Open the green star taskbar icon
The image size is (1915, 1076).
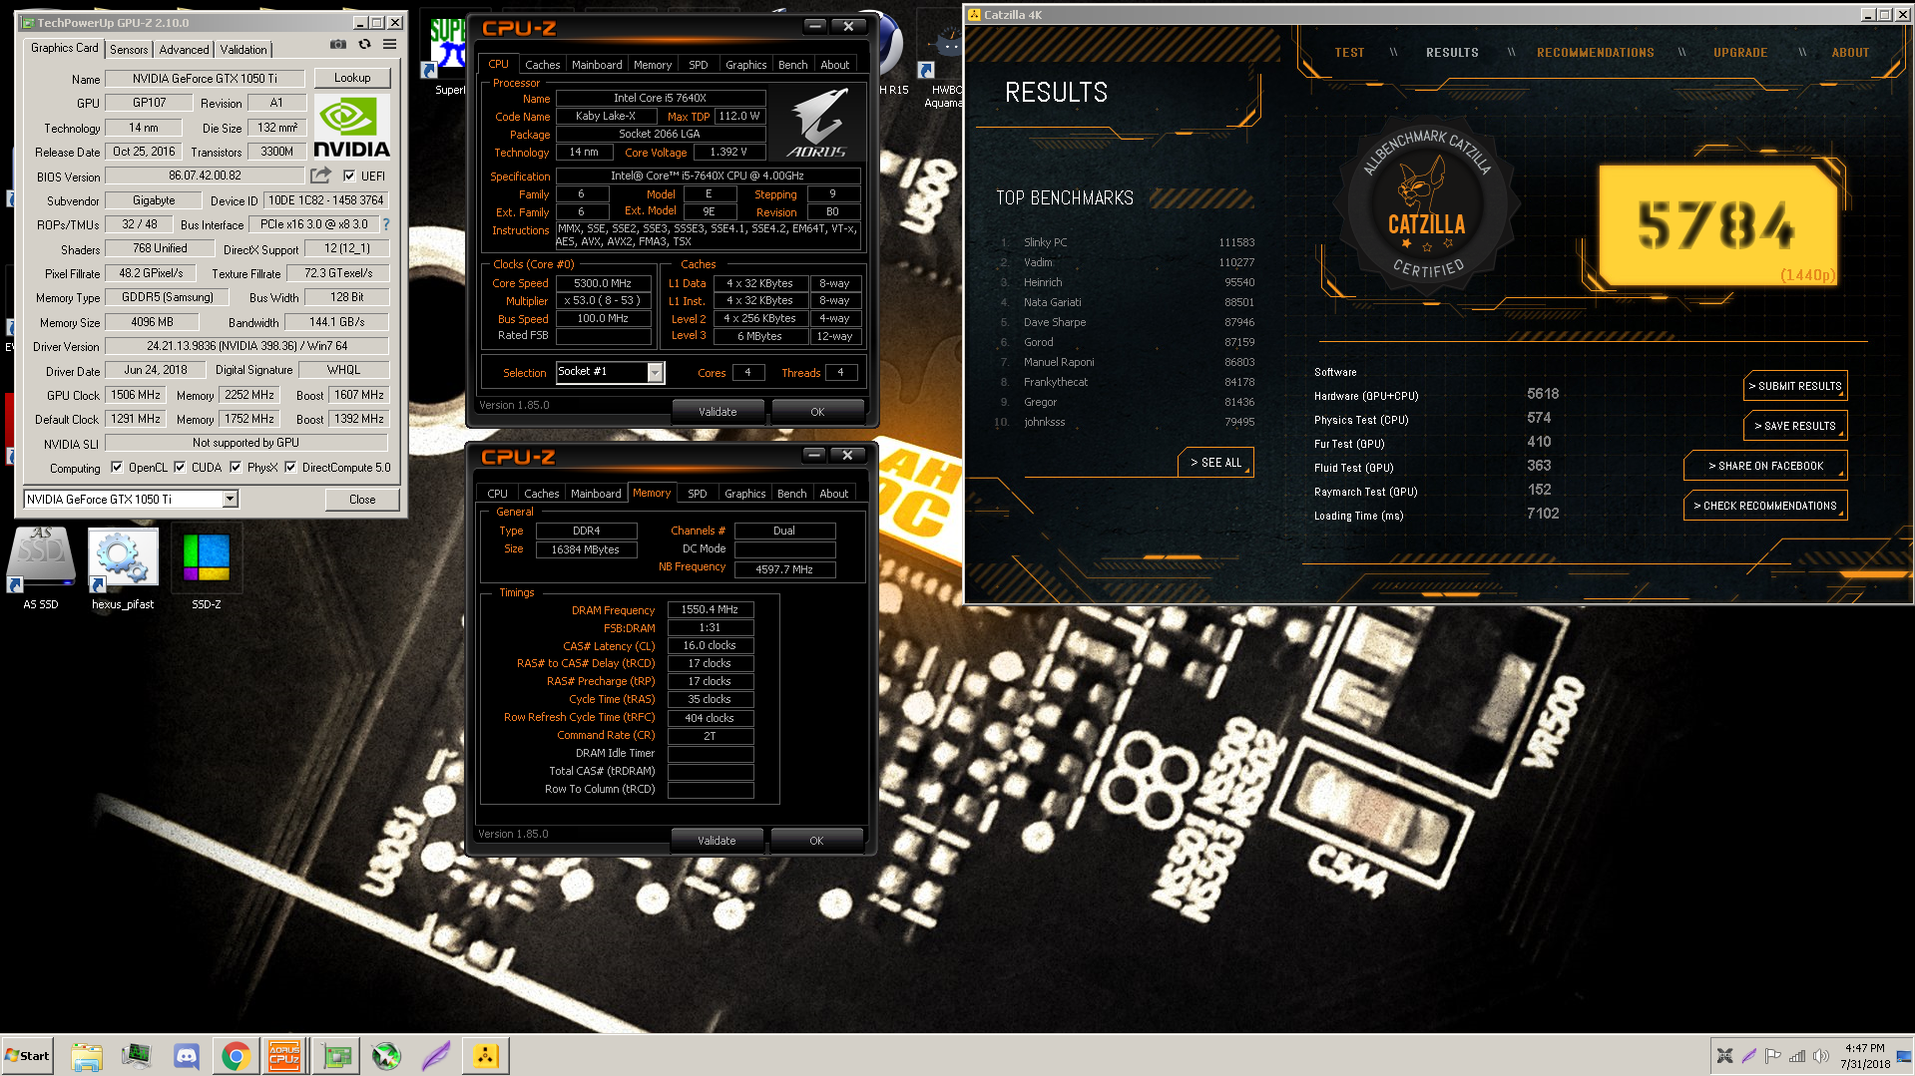click(x=386, y=1056)
